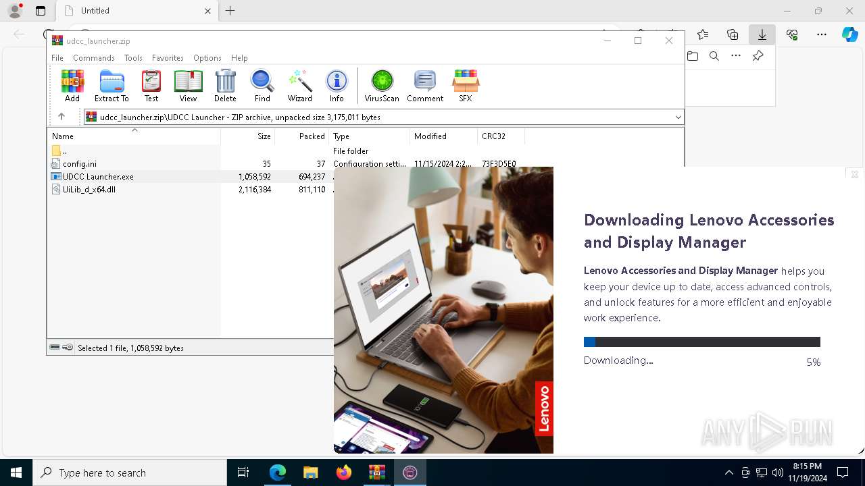The width and height of the screenshot is (865, 486).
Task: Click the Lenovo download progress bar
Action: [702, 342]
